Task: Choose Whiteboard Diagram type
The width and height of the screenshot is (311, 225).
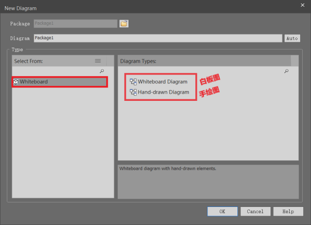Action: pyautogui.click(x=162, y=82)
